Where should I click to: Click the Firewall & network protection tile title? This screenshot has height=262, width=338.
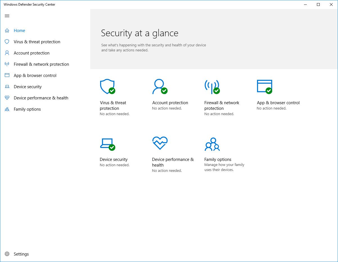pos(222,106)
